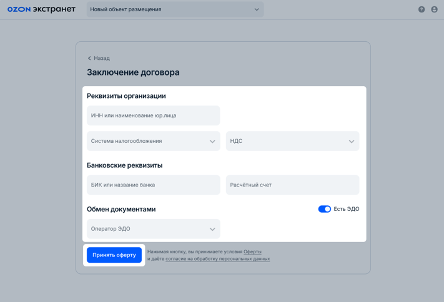Open согласие на обработку персональных данных link
Image resolution: width=444 pixels, height=302 pixels.
point(217,258)
